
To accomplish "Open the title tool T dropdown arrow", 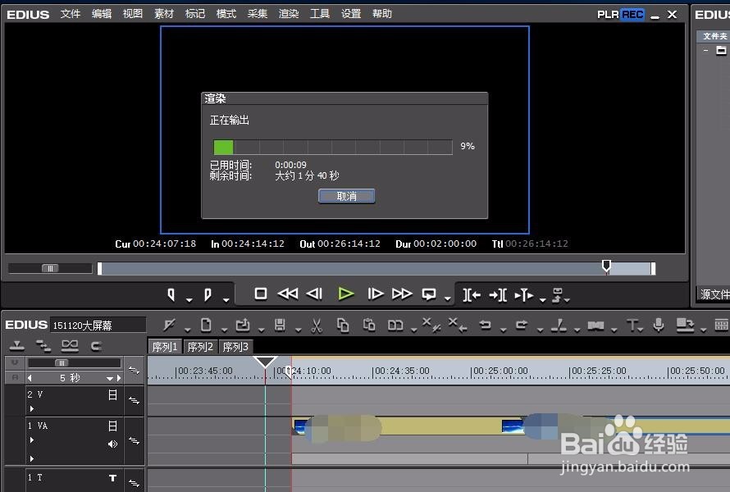I will click(x=644, y=330).
